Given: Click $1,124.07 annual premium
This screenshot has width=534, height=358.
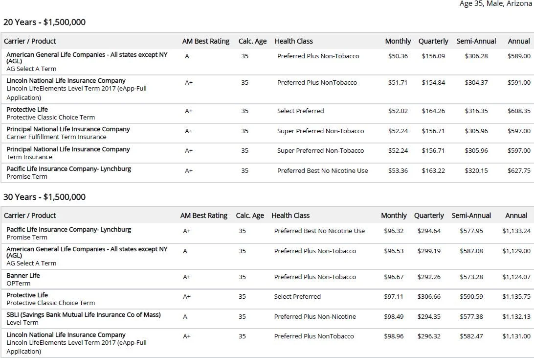Looking at the screenshot, I should [x=516, y=277].
